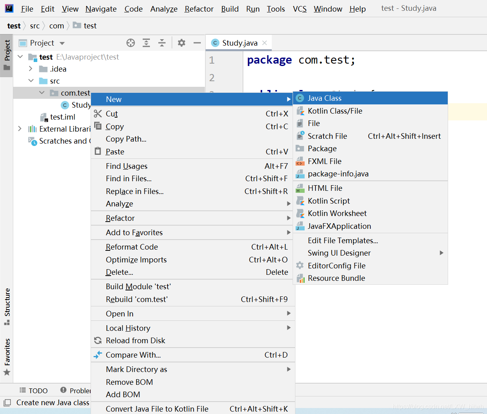Click the locate/select opened file target icon
The width and height of the screenshot is (487, 414).
(131, 43)
